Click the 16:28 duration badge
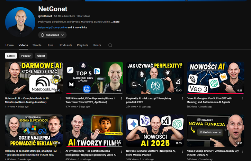This screenshot has width=251, height=161. [x=239, y=91]
